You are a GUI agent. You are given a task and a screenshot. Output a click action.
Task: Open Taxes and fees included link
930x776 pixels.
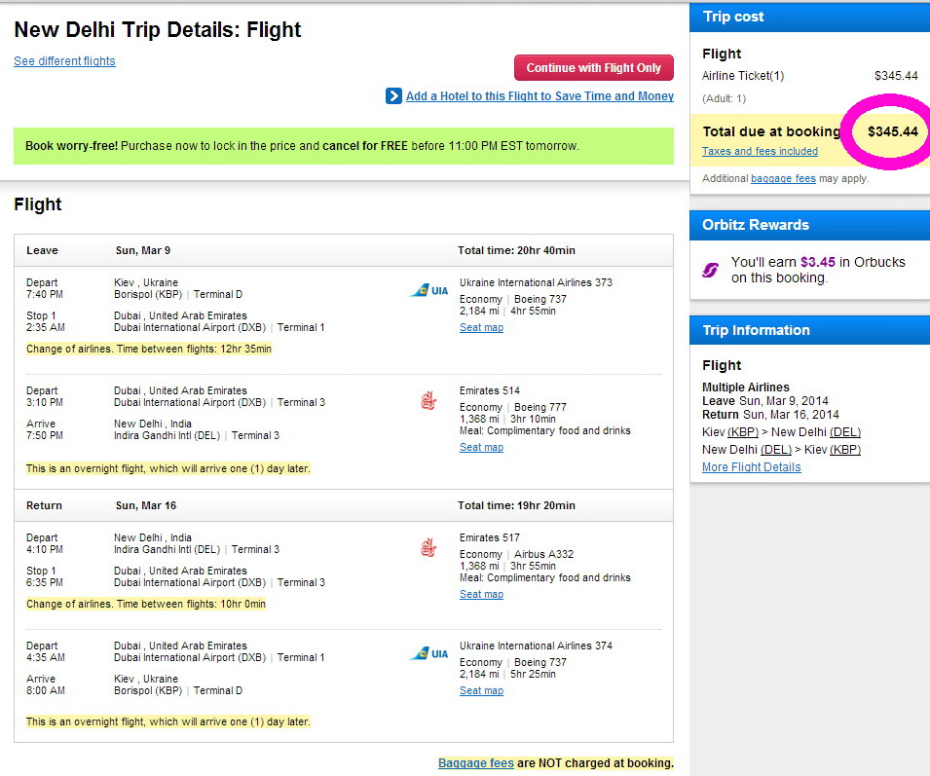[x=760, y=151]
